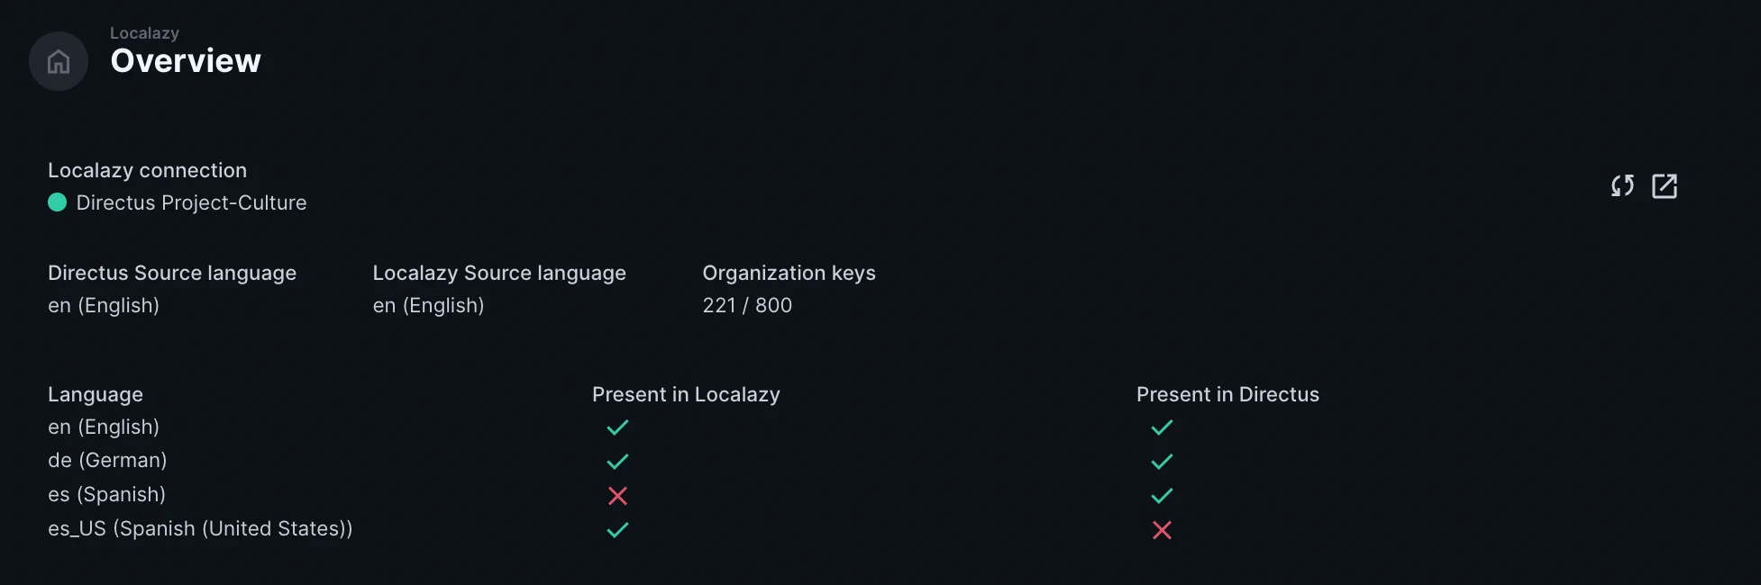
Task: Click the Present in Directus column header
Action: (1227, 394)
